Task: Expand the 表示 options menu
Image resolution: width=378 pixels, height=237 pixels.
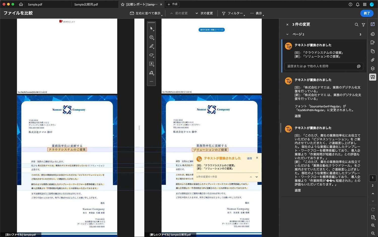Action: pos(257,13)
